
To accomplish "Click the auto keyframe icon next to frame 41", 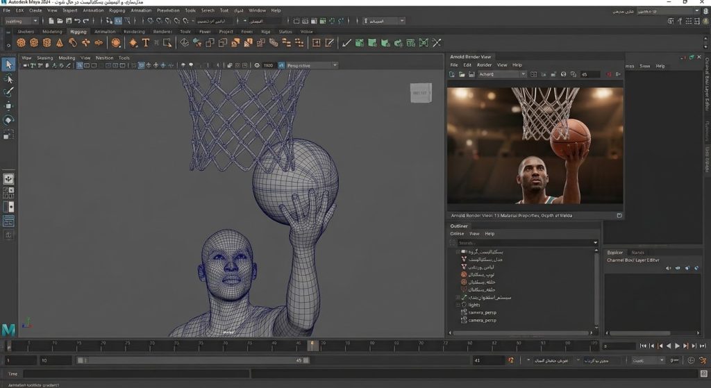I will [511, 360].
